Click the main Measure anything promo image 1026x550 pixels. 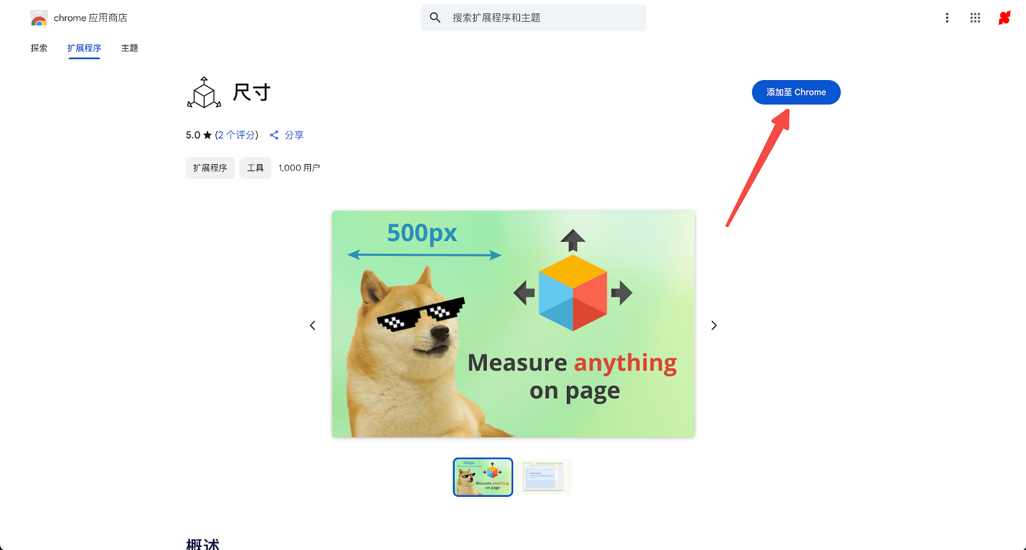pyautogui.click(x=513, y=324)
